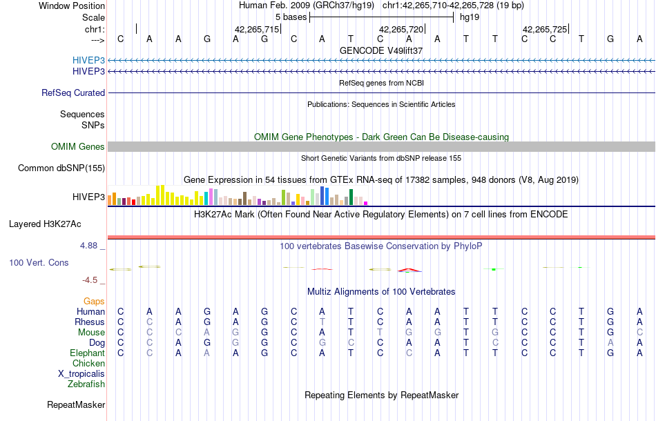Open the "RefSeq genes from NCBI" track title
The height and width of the screenshot is (421, 656).
point(381,83)
